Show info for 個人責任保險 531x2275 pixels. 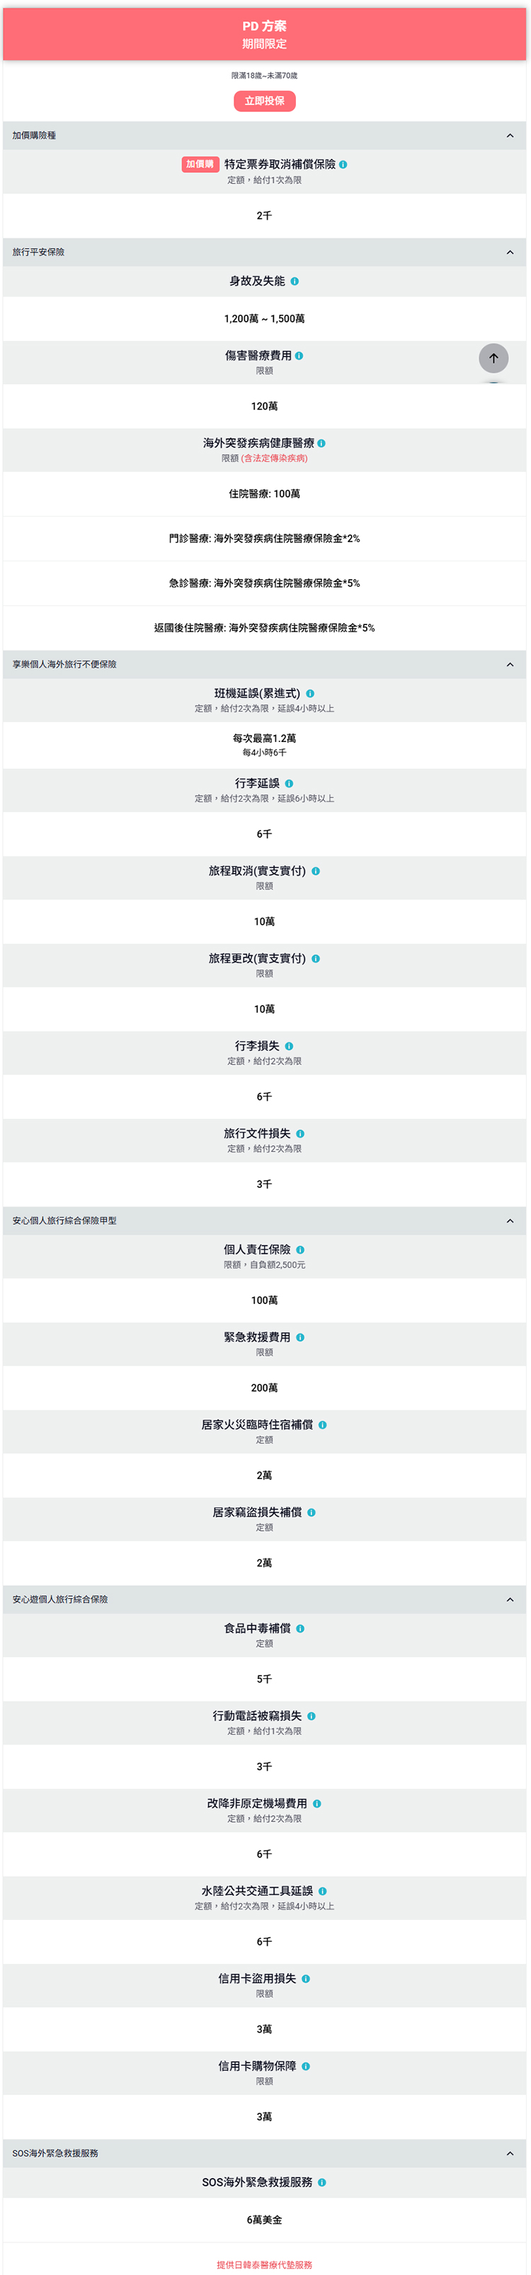pyautogui.click(x=301, y=1251)
